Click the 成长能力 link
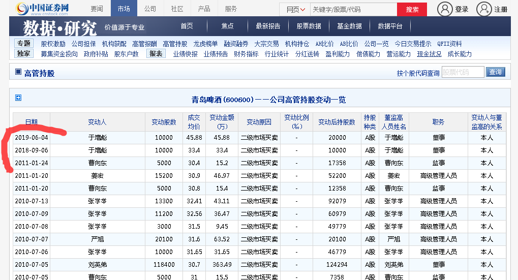 point(460,54)
